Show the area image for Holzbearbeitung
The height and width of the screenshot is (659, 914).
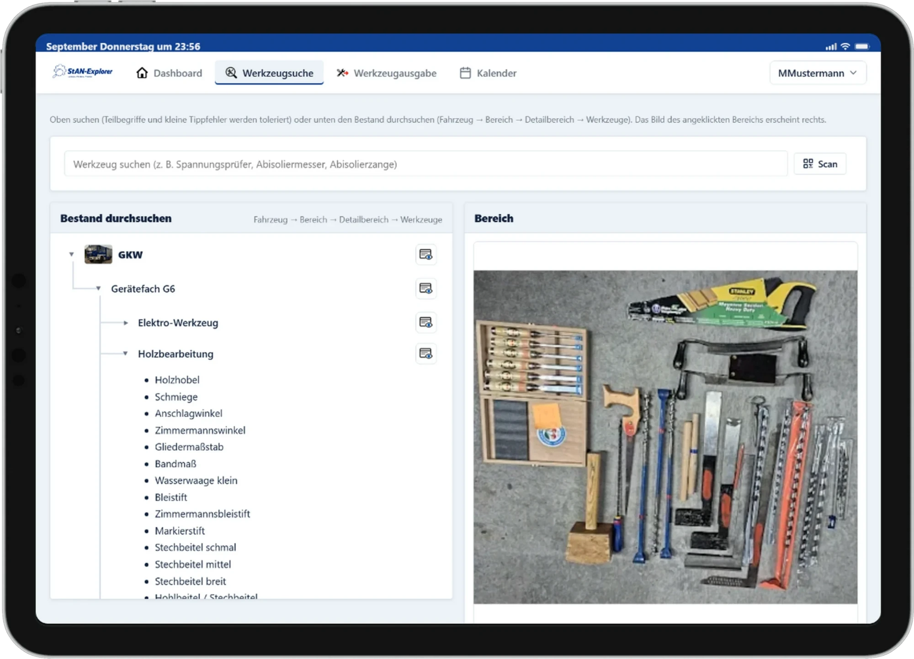(x=426, y=353)
